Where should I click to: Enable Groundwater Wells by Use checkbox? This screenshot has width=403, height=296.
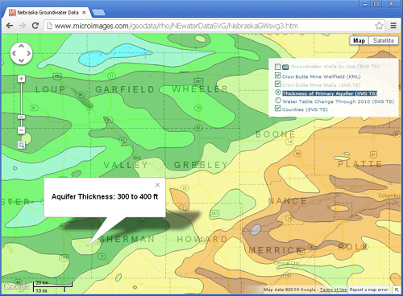(x=278, y=67)
